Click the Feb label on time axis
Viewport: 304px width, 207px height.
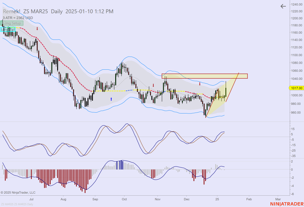[x=249, y=199]
